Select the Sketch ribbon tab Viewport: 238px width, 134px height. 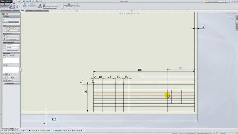22,11
